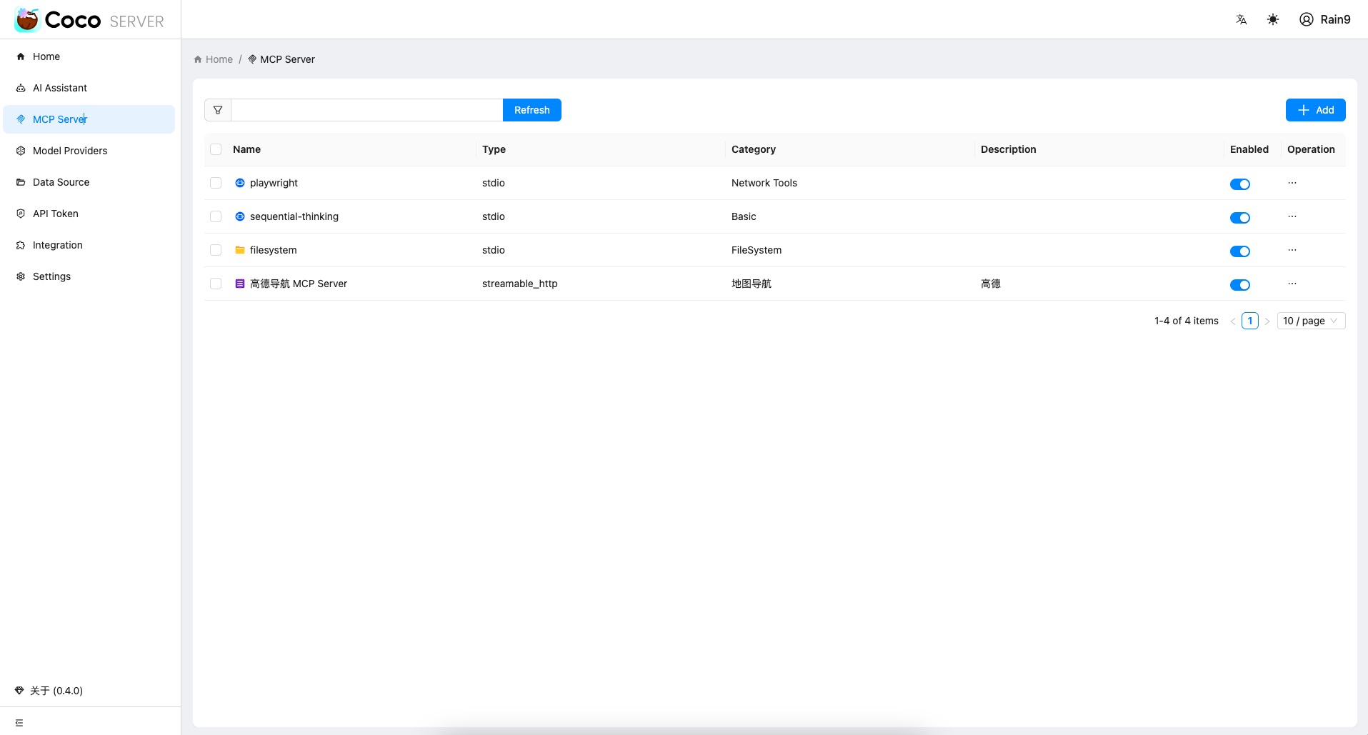The width and height of the screenshot is (1368, 735).
Task: Disable the sequential-thinking enabled switch
Action: coord(1240,218)
